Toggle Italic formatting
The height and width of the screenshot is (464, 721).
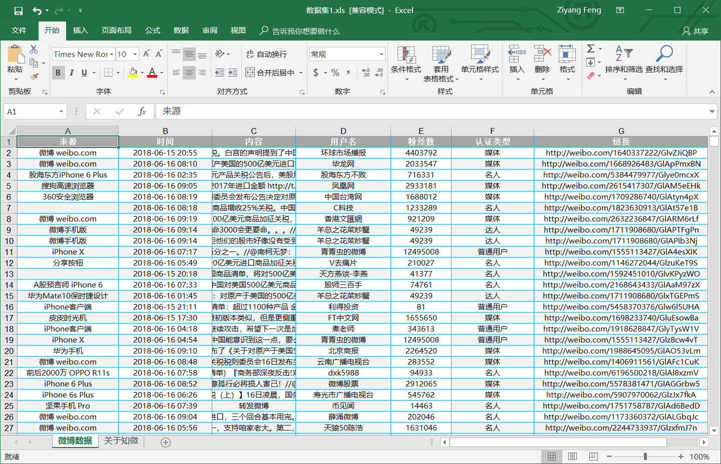pos(71,72)
